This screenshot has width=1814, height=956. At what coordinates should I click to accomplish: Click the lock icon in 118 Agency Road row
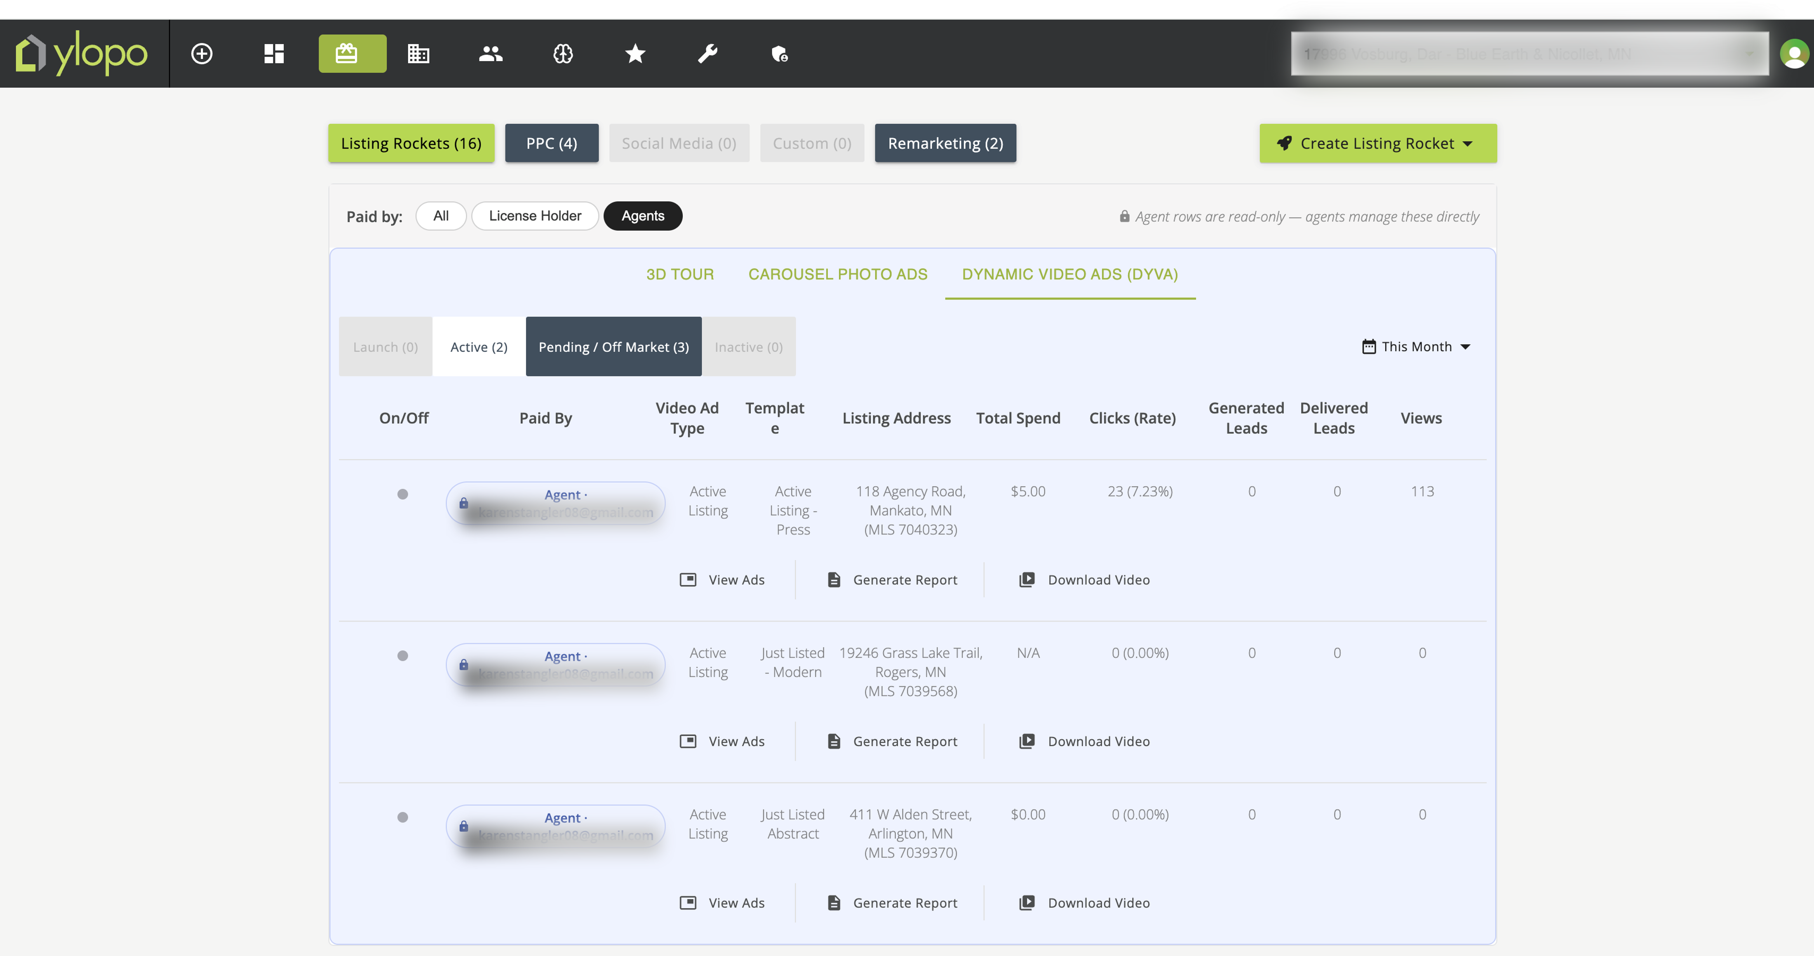tap(463, 503)
